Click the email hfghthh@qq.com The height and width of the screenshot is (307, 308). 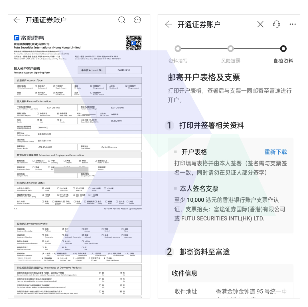click(109, 147)
